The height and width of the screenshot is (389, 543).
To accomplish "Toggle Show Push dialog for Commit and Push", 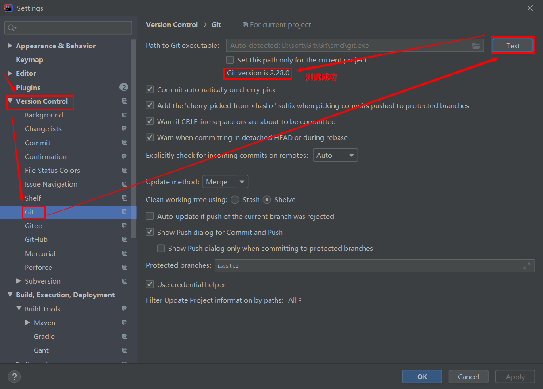I will 150,232.
